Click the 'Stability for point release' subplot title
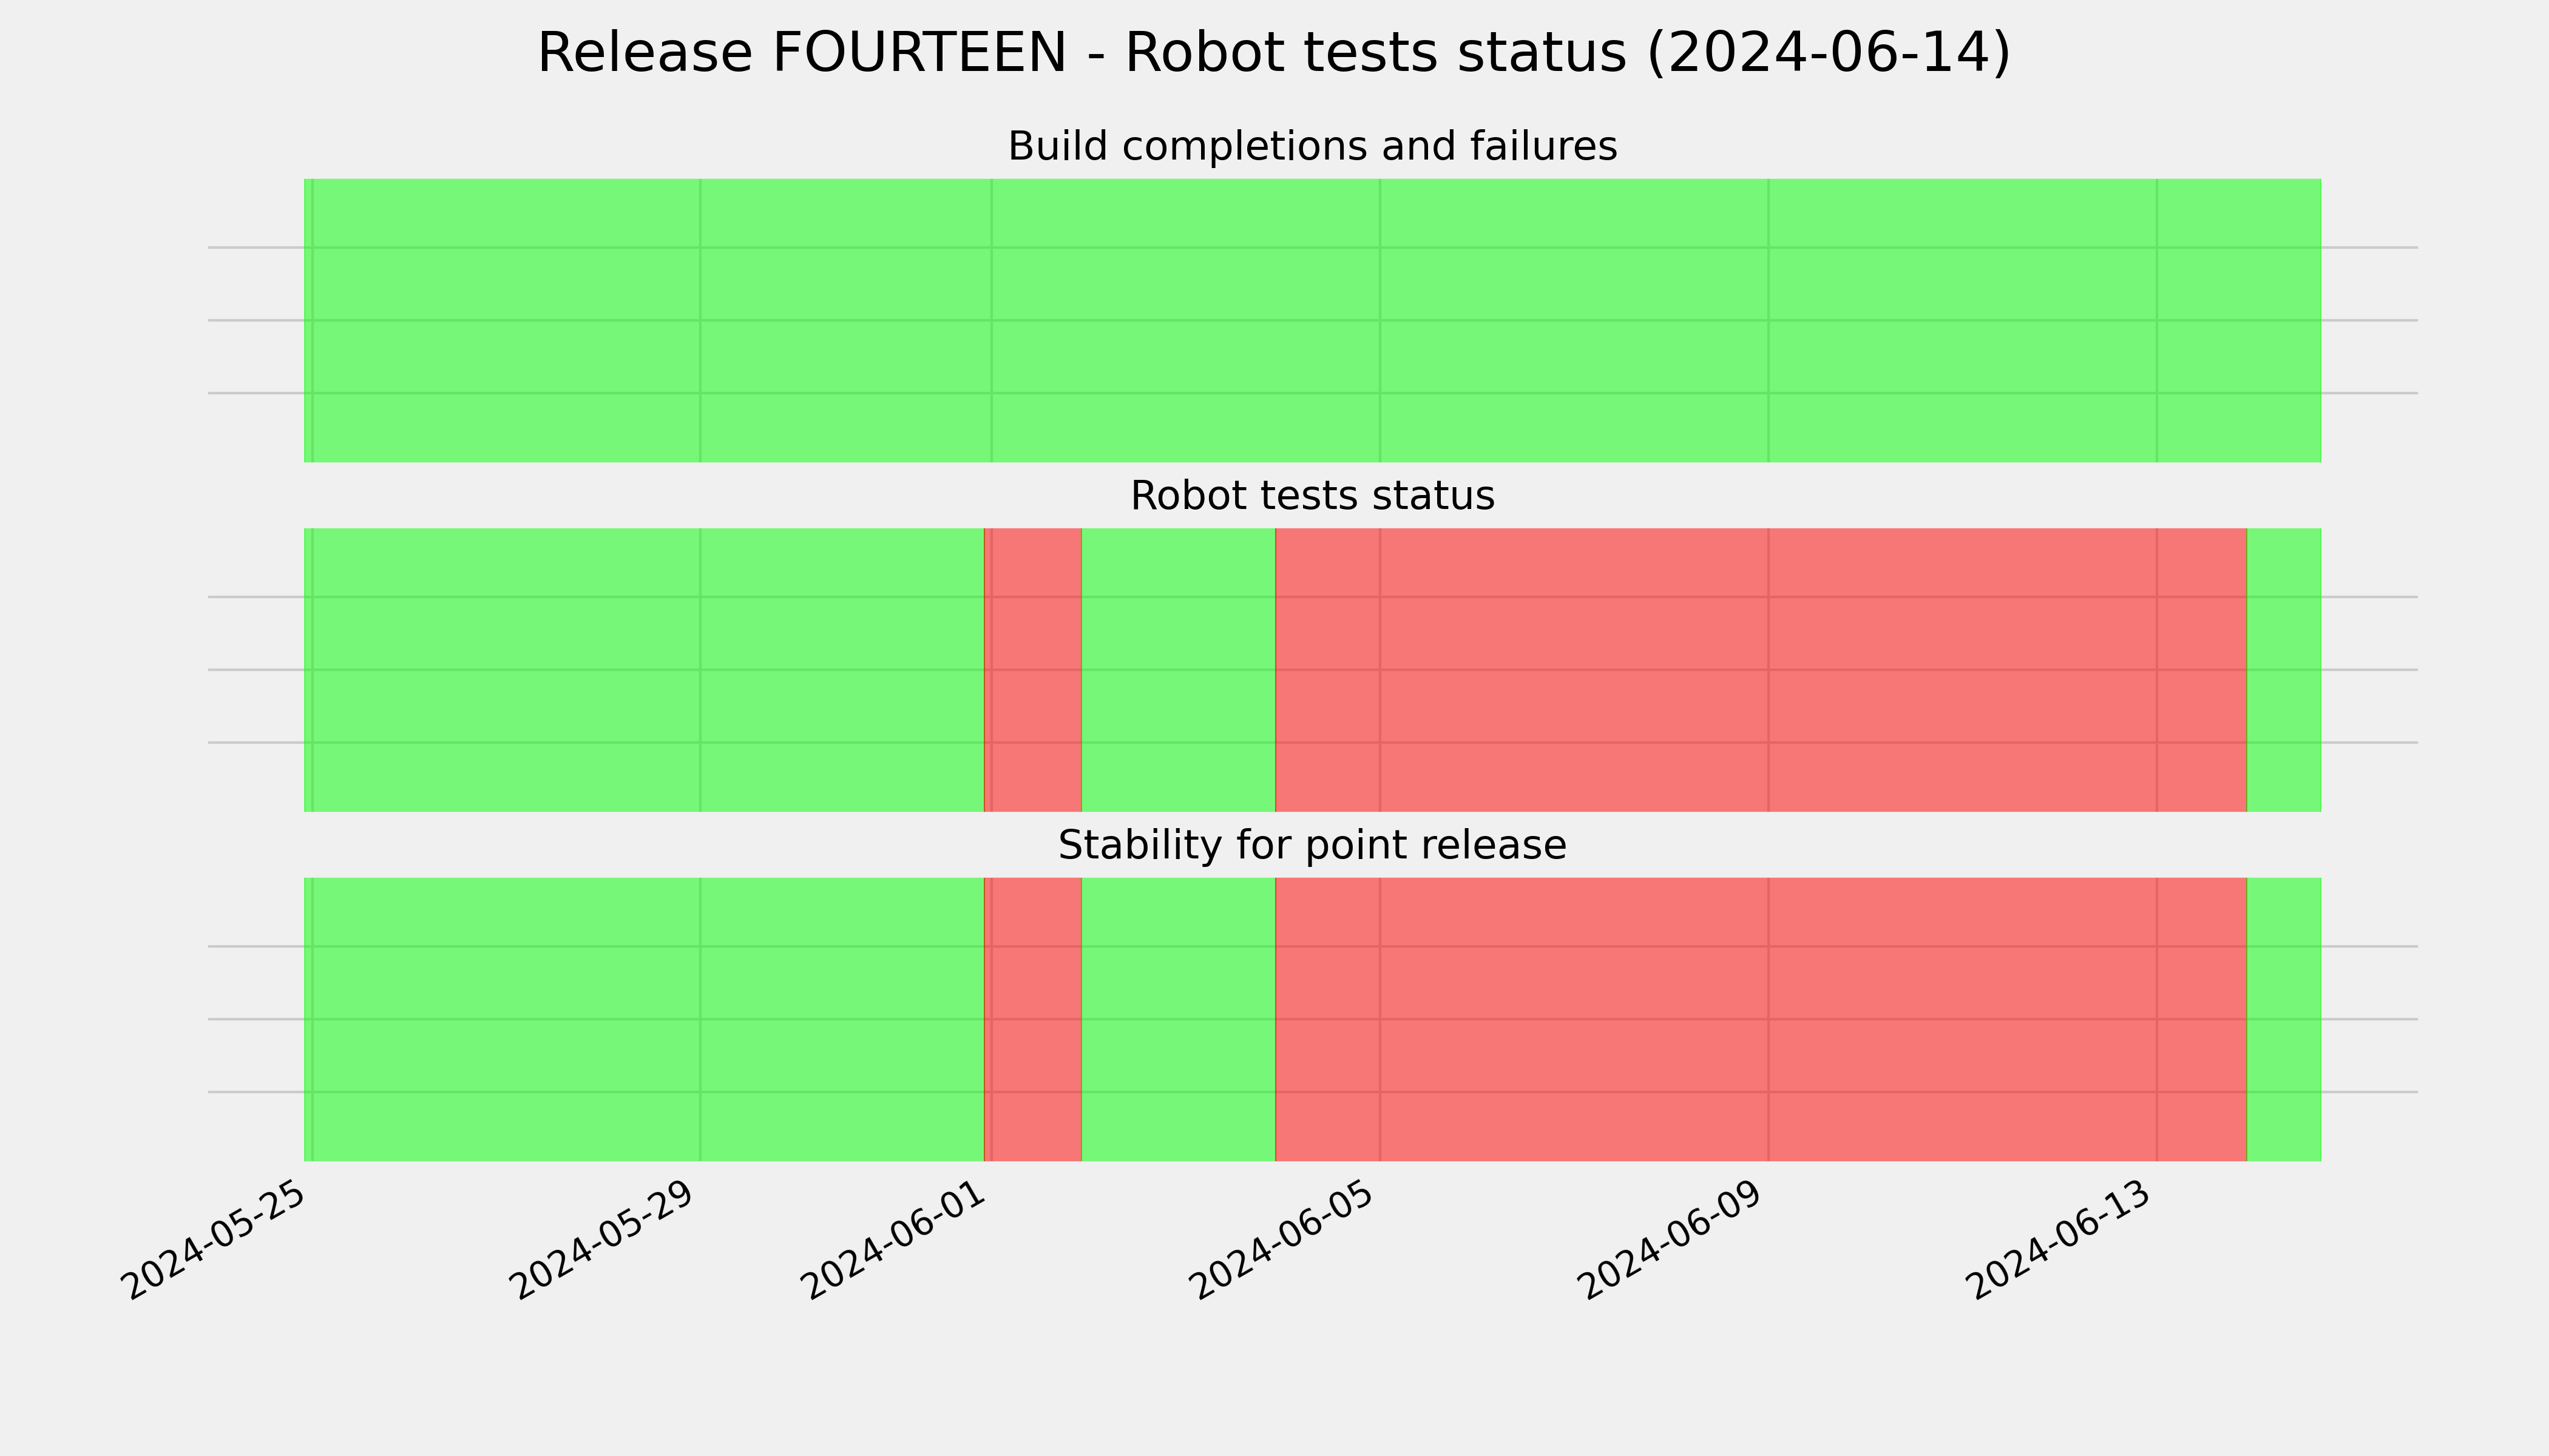Viewport: 2549px width, 1456px height. pyautogui.click(x=1312, y=845)
